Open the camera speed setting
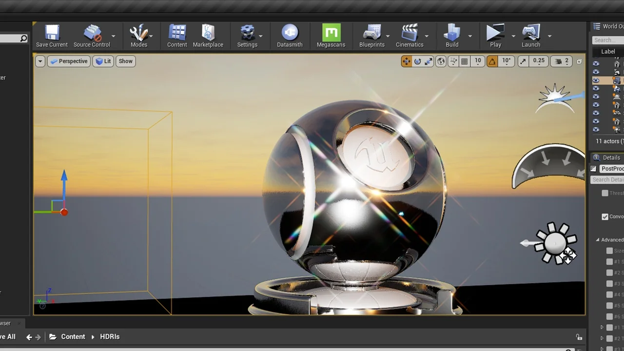Screen dimensions: 624x351 [x=561, y=61]
